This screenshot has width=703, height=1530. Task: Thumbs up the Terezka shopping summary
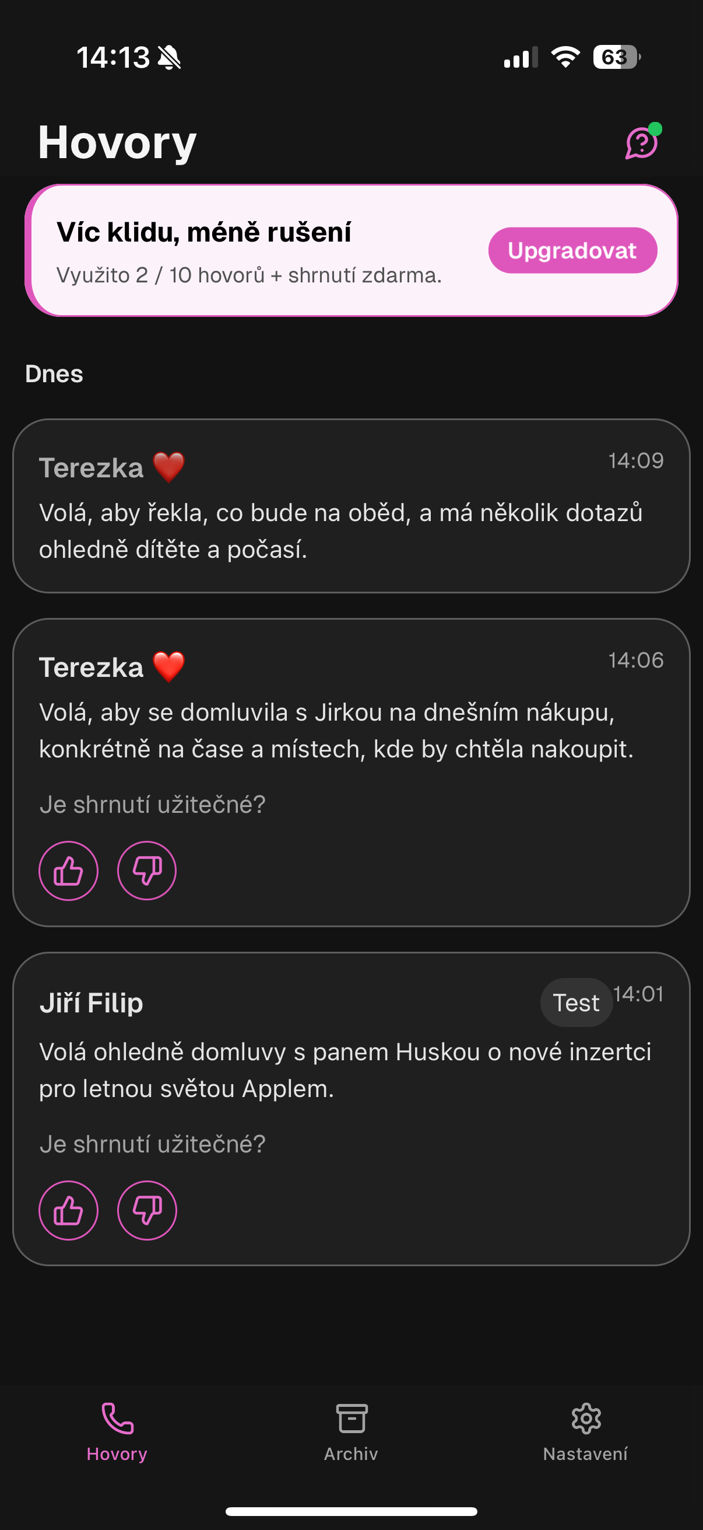68,871
